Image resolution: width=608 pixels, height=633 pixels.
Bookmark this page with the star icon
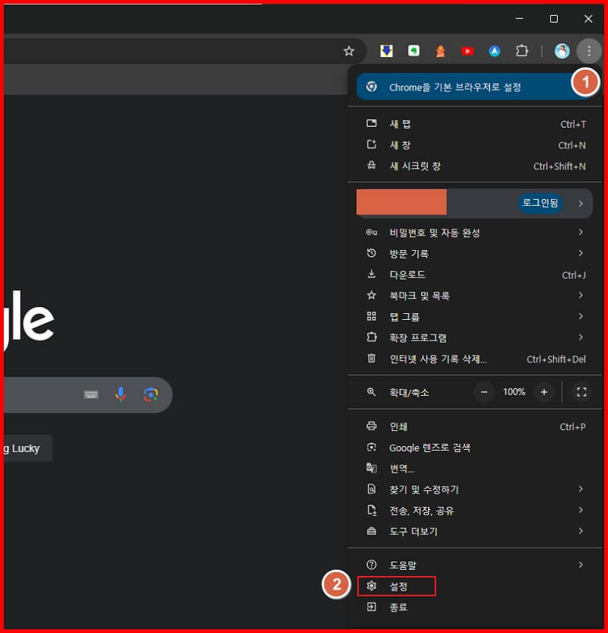pos(349,51)
